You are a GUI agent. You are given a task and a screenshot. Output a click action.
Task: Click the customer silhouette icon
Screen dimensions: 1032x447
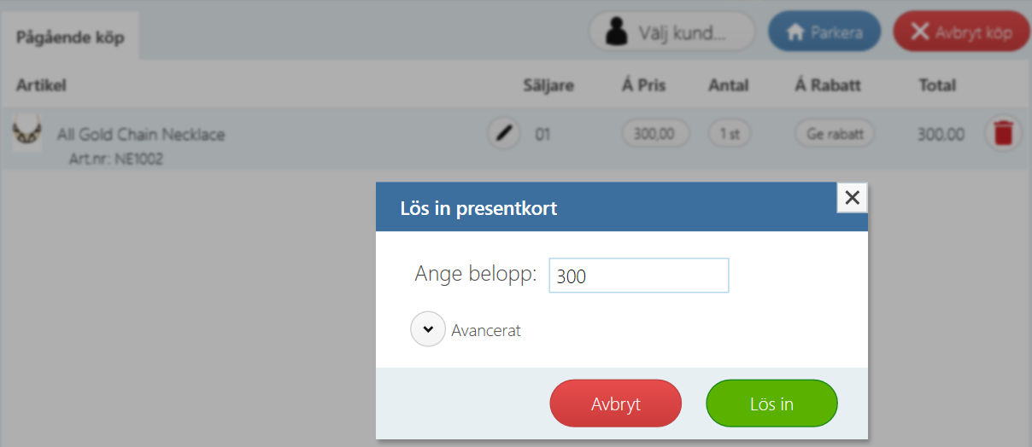click(x=615, y=32)
